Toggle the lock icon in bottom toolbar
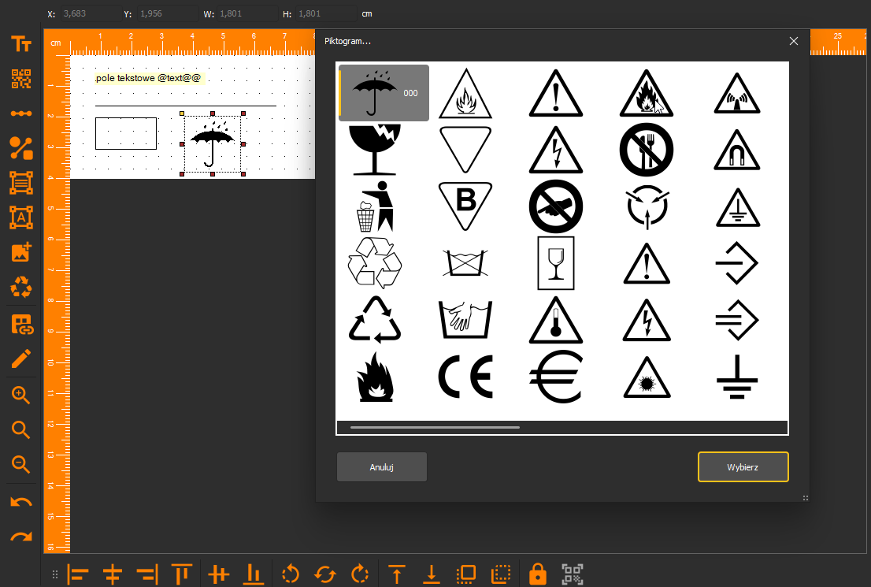Image resolution: width=871 pixels, height=587 pixels. (x=537, y=574)
